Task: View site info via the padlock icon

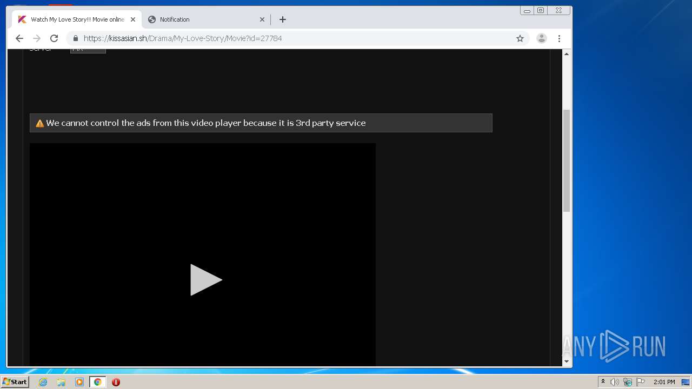Action: (x=75, y=38)
